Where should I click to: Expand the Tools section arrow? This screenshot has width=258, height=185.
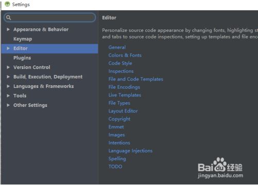8,96
